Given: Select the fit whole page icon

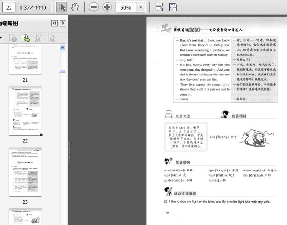Looking at the screenshot, I should point(173,8).
